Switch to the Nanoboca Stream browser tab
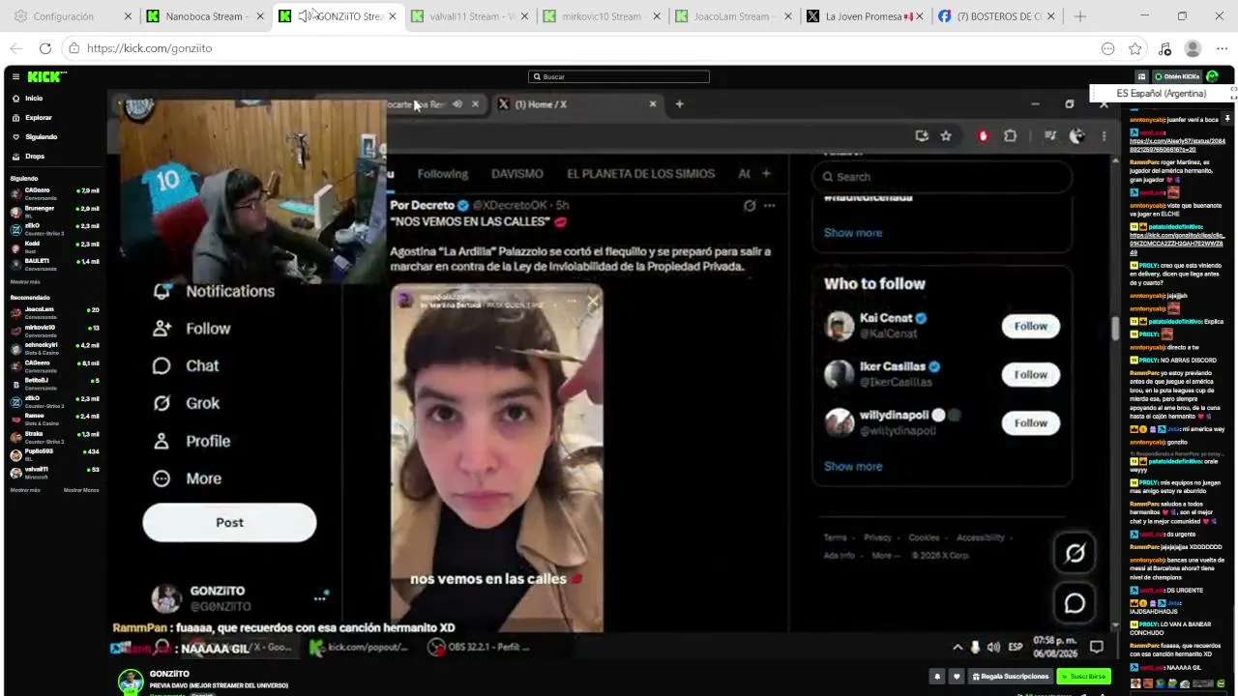1238x696 pixels. [205, 16]
